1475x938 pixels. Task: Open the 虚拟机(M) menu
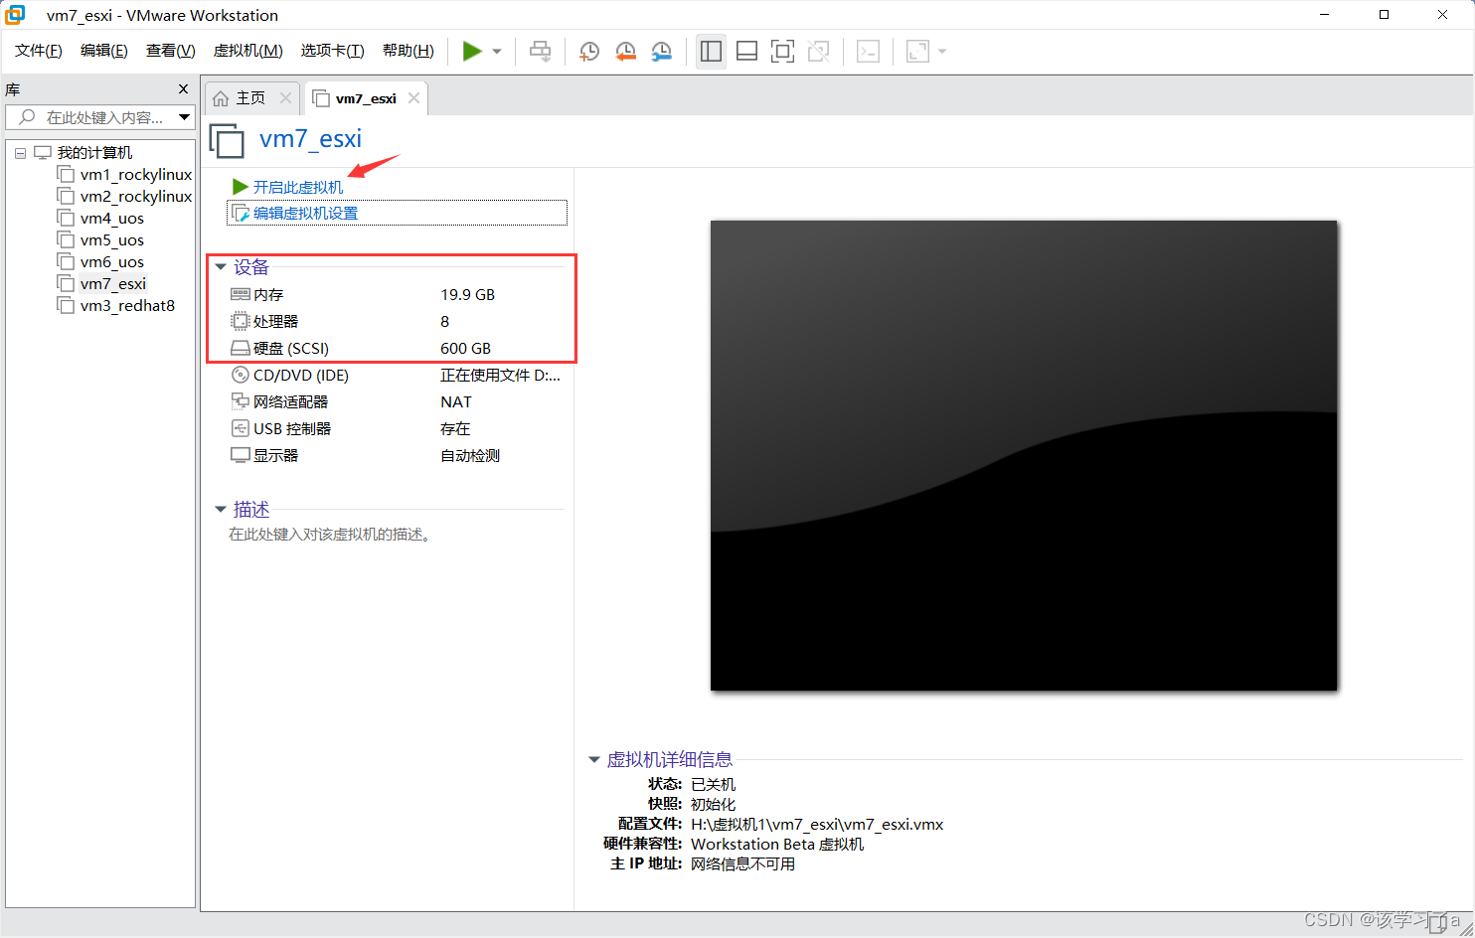pos(247,51)
